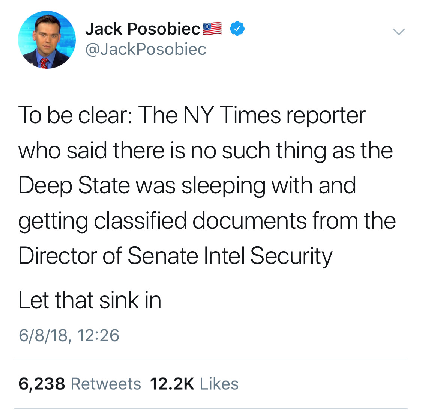The height and width of the screenshot is (410, 422).
Task: Open Jack Posobiec's profile photo
Action: tap(47, 39)
